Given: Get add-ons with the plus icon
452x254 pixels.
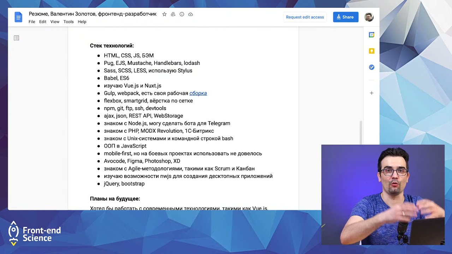Looking at the screenshot, I should pos(371,93).
